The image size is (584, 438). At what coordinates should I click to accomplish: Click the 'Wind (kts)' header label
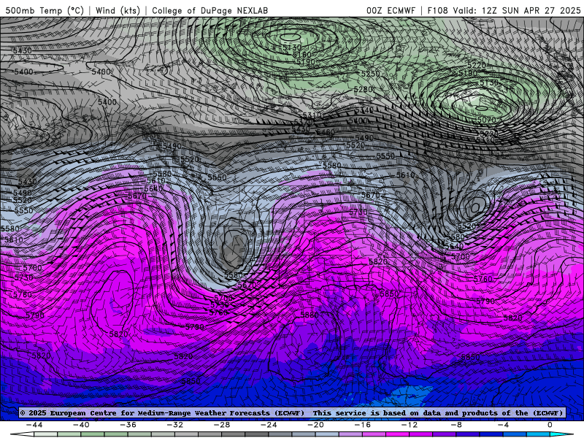(118, 10)
